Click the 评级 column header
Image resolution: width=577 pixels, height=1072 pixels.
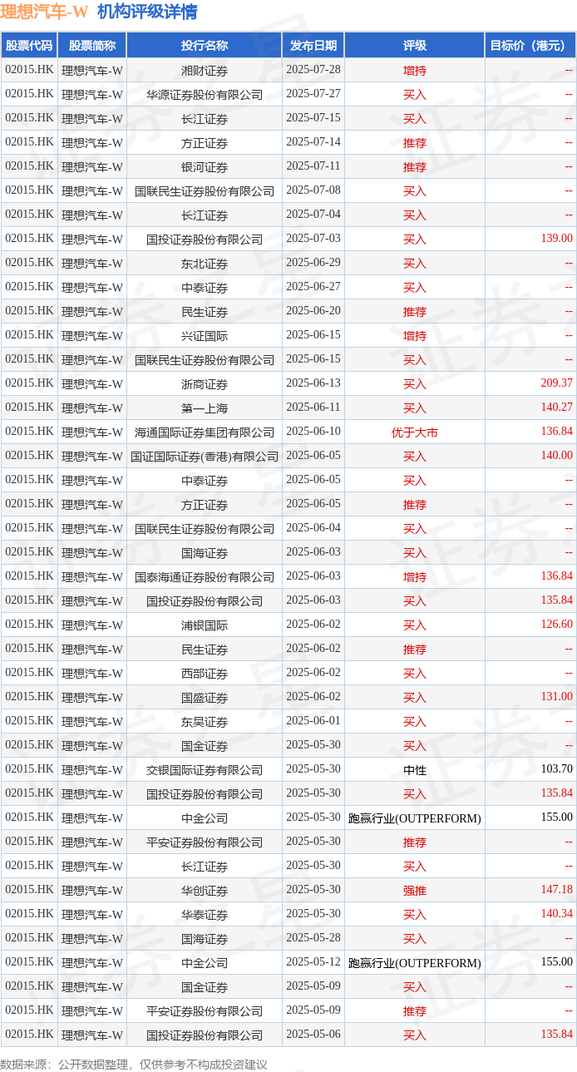415,46
